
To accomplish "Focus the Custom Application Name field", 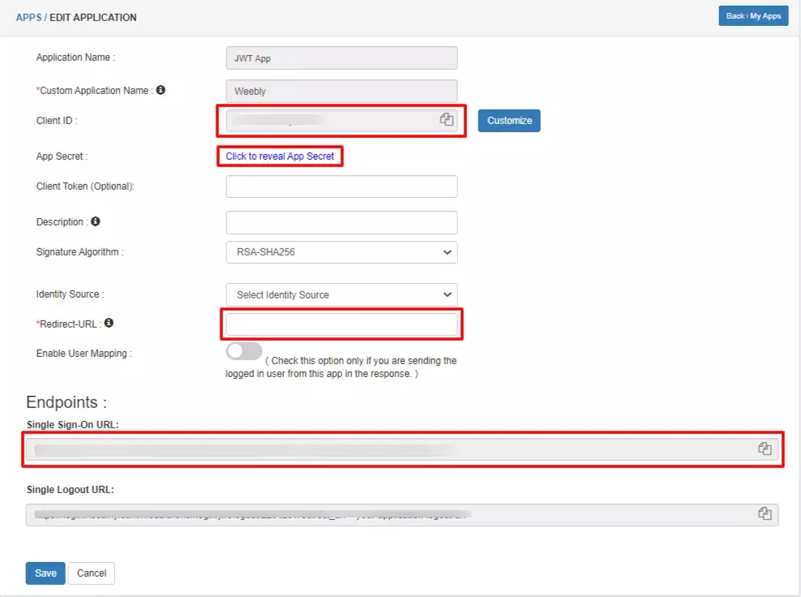I will (341, 91).
